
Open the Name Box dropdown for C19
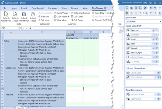point(18,28)
